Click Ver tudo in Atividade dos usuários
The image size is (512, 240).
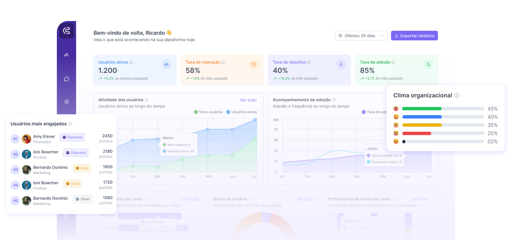[x=248, y=100]
